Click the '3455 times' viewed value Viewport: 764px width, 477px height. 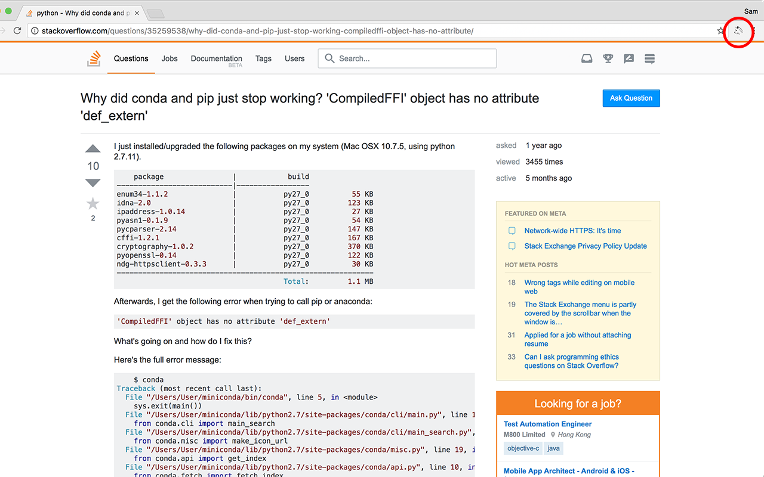[x=544, y=162]
